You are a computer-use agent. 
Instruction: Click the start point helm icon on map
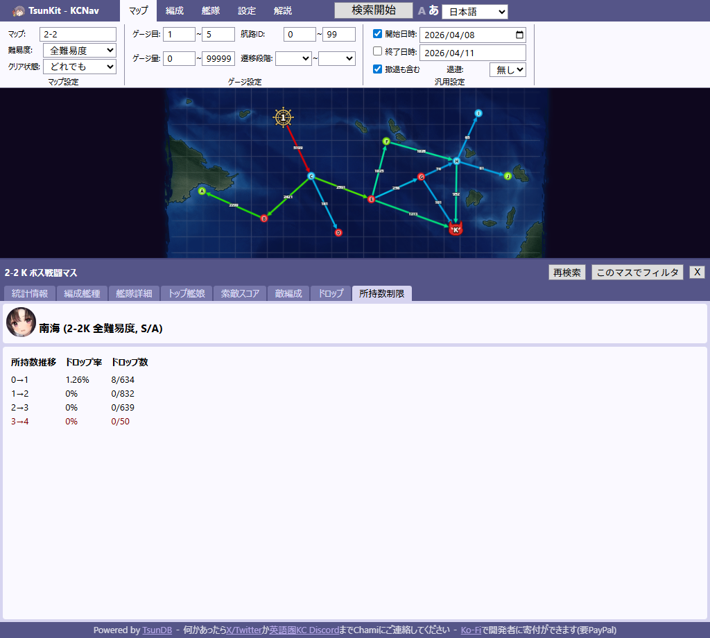click(x=282, y=117)
